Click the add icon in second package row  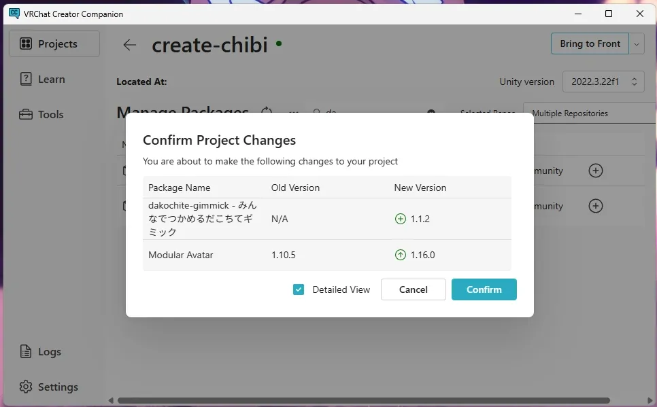[595, 206]
